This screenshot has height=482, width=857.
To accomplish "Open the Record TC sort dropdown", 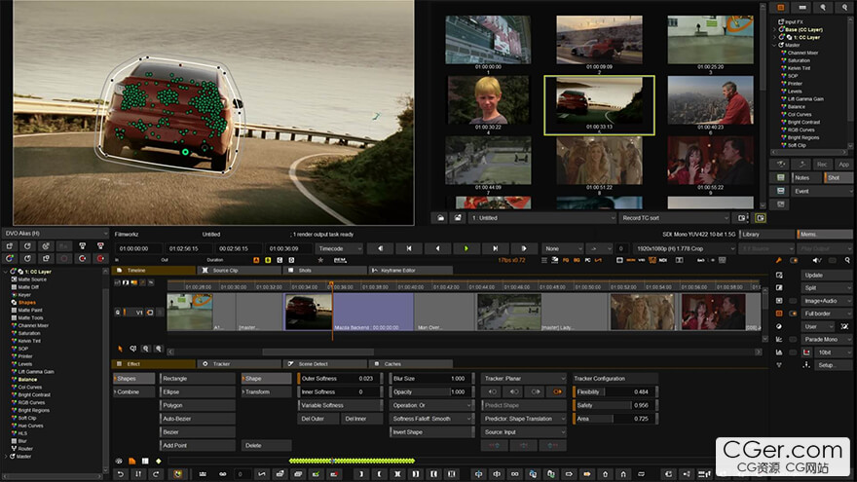I will 675,218.
